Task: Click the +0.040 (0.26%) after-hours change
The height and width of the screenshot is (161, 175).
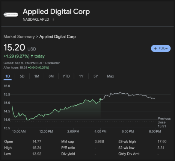Action: (x=39, y=68)
